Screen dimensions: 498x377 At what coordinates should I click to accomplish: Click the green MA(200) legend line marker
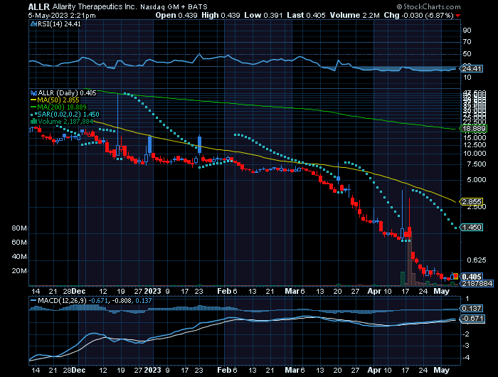point(33,107)
